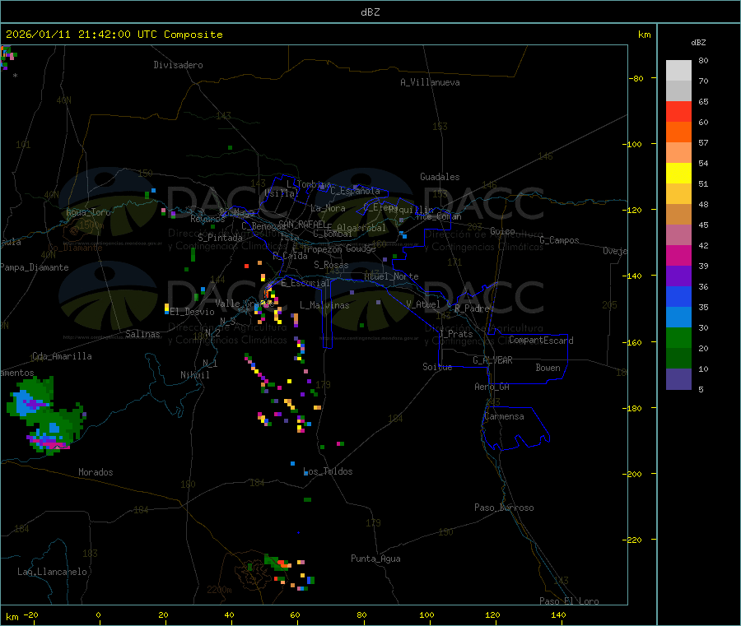Click the Nihuil label
This screenshot has height=626, width=741.
[195, 375]
